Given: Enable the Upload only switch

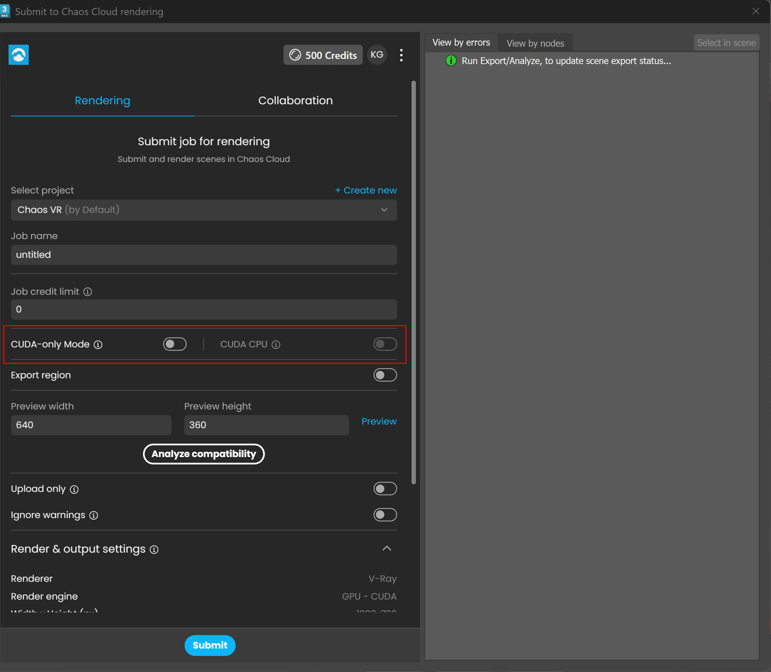Looking at the screenshot, I should click(x=385, y=489).
